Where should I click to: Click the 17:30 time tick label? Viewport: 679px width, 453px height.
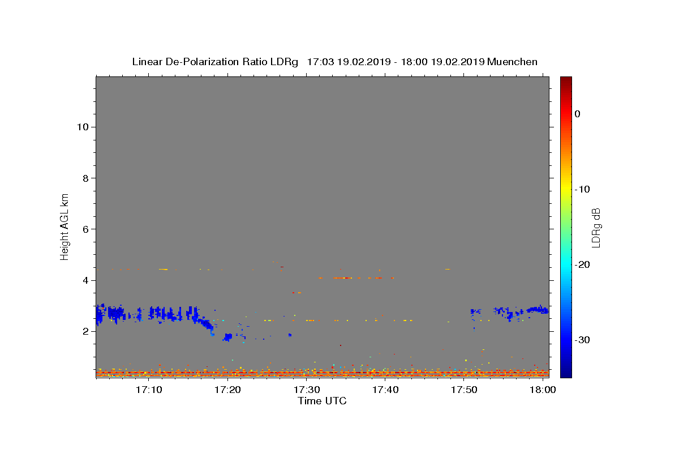(x=307, y=390)
